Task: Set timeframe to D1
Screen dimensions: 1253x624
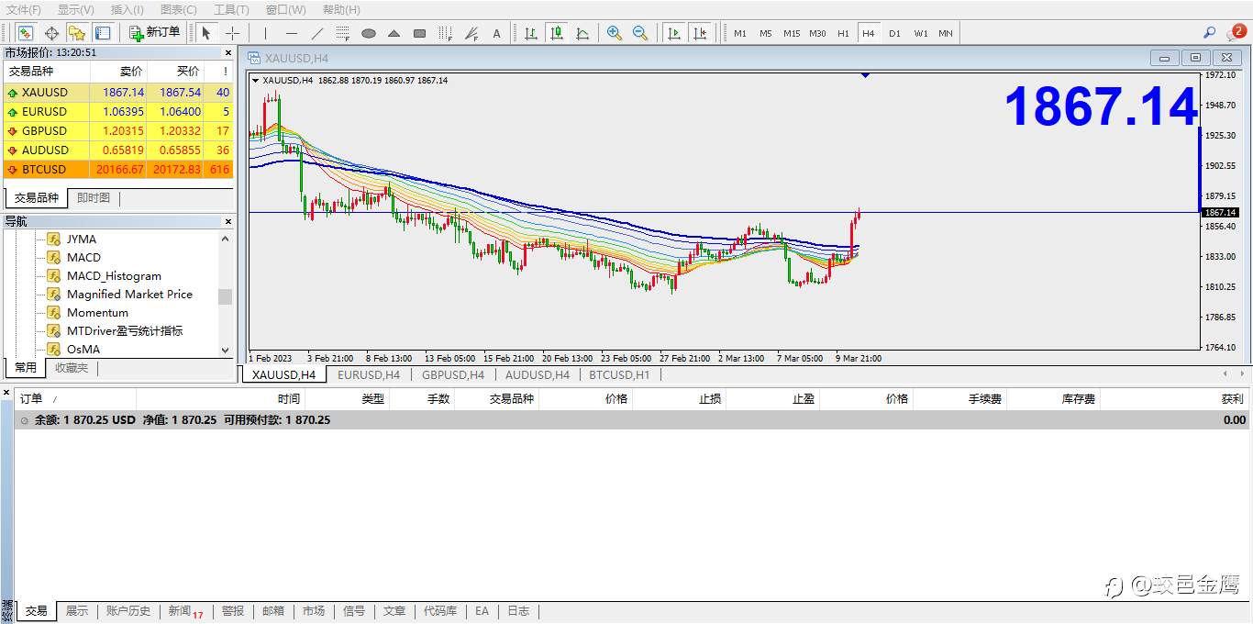Action: (x=894, y=33)
